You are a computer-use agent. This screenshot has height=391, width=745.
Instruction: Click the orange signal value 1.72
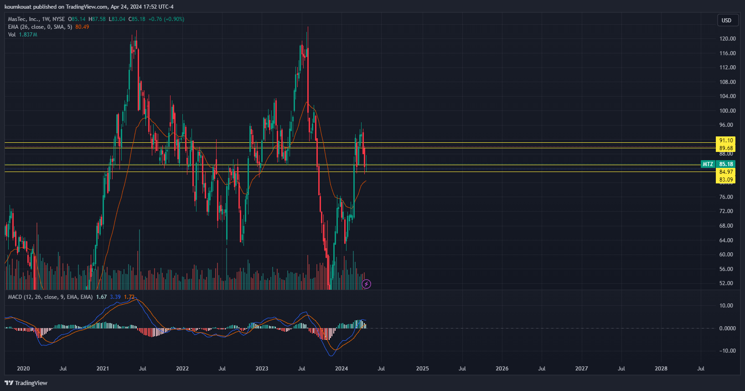coord(129,297)
